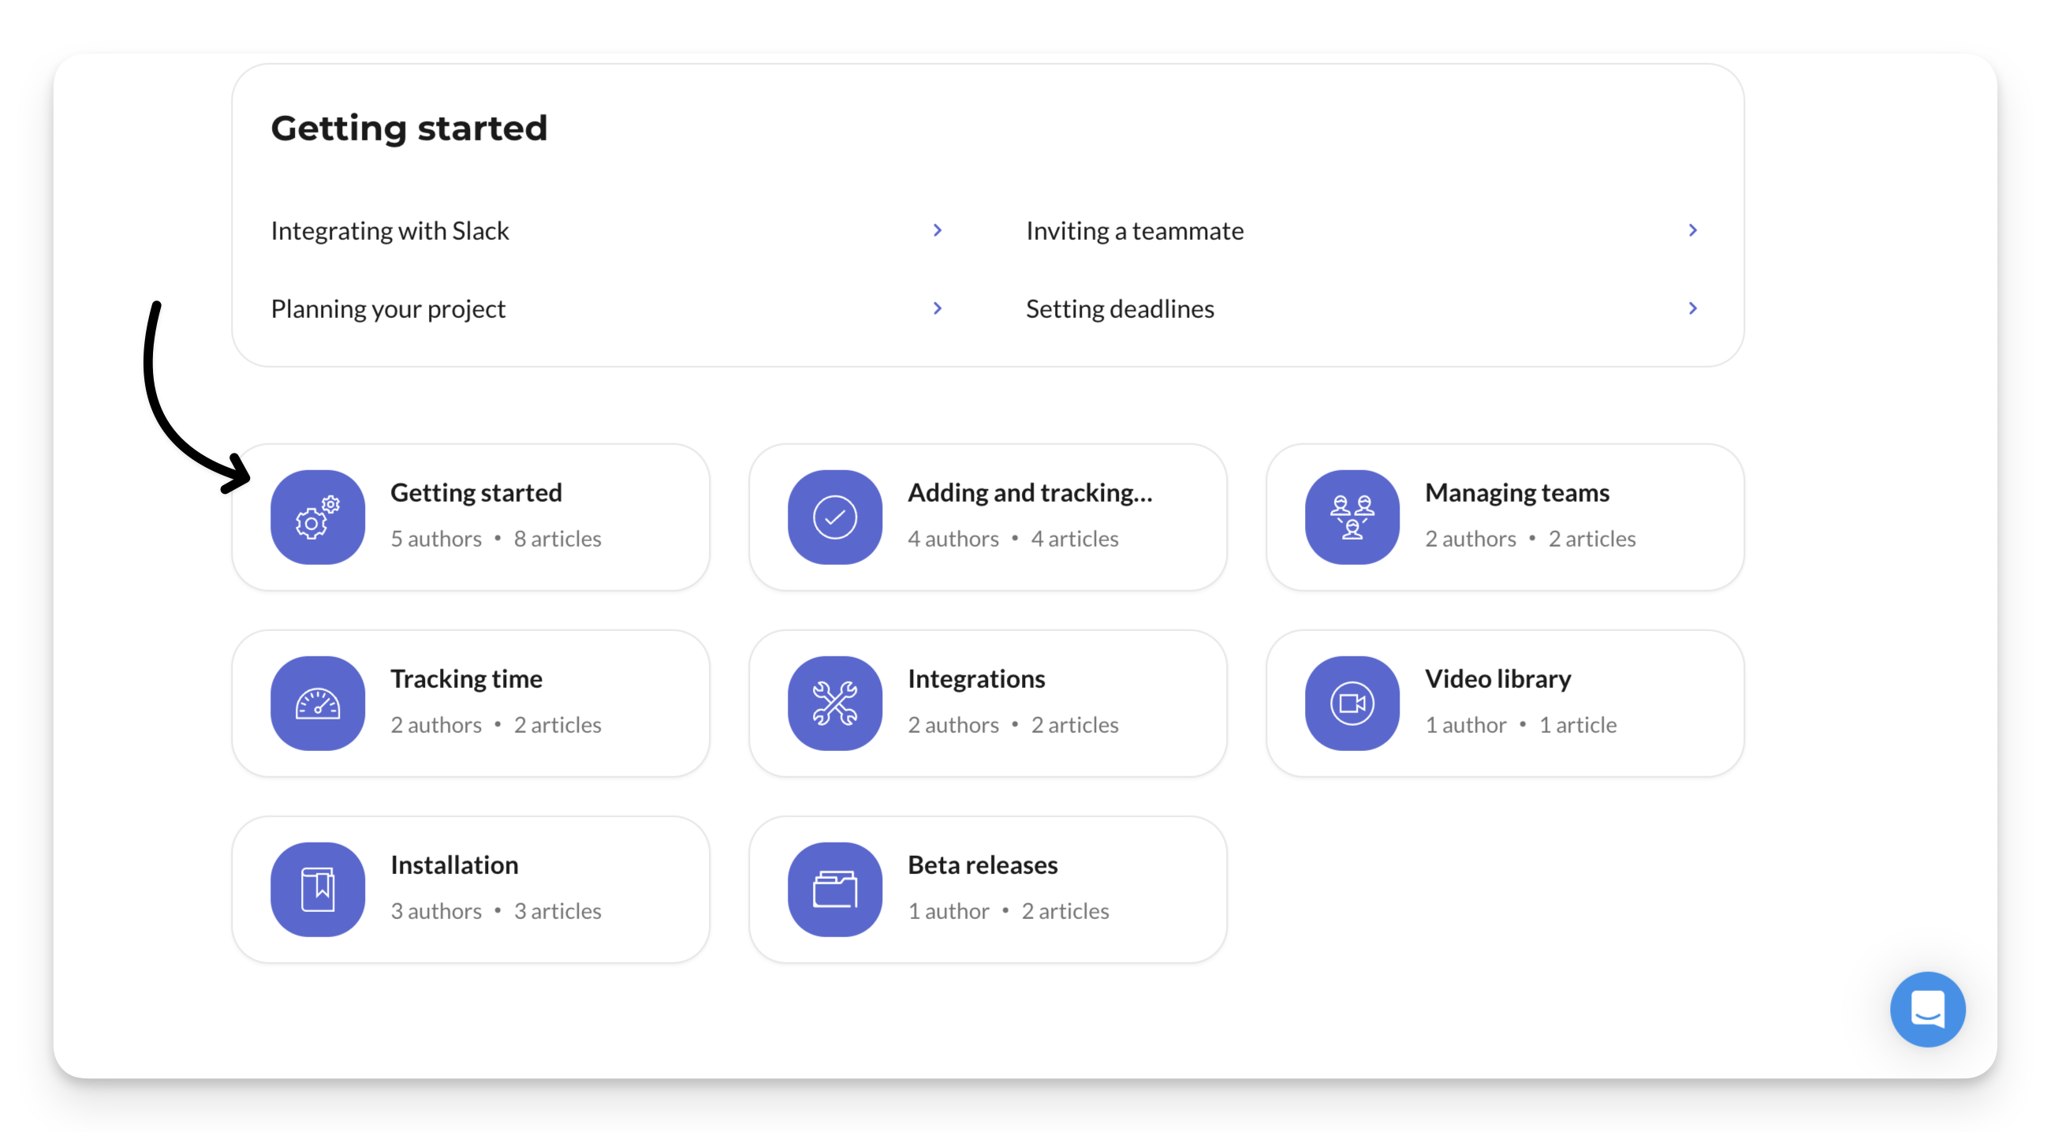Viewport: 2051px width, 1132px height.
Task: Open the Planning your project article
Action: [x=389, y=309]
